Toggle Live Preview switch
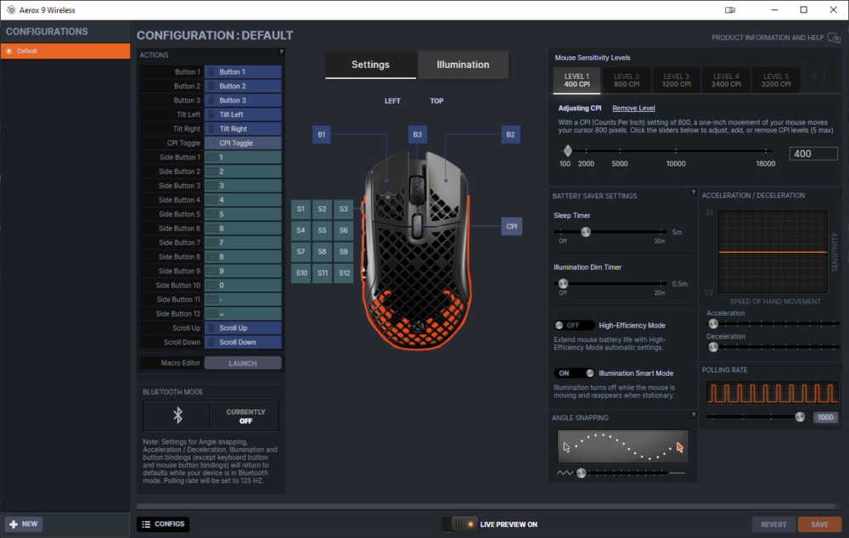849x538 pixels. point(459,524)
